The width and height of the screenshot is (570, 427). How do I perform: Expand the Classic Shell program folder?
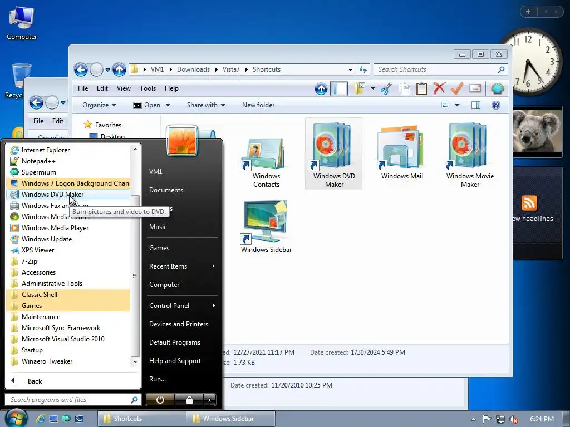(68, 295)
